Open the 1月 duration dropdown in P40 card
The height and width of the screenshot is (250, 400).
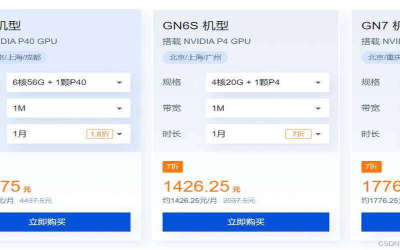point(68,134)
